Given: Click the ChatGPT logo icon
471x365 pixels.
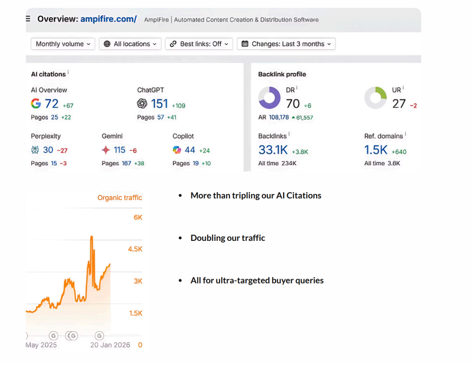Looking at the screenshot, I should tap(142, 103).
